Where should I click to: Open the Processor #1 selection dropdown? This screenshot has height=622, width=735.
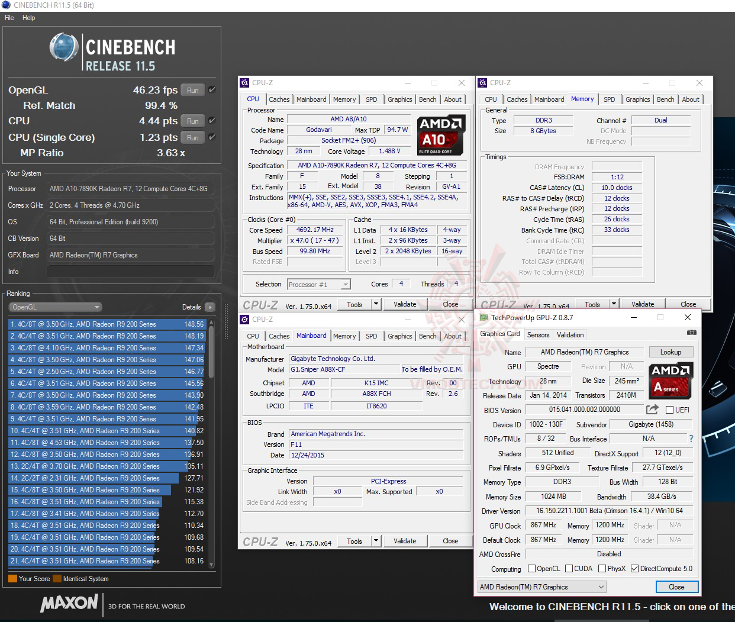click(x=319, y=285)
